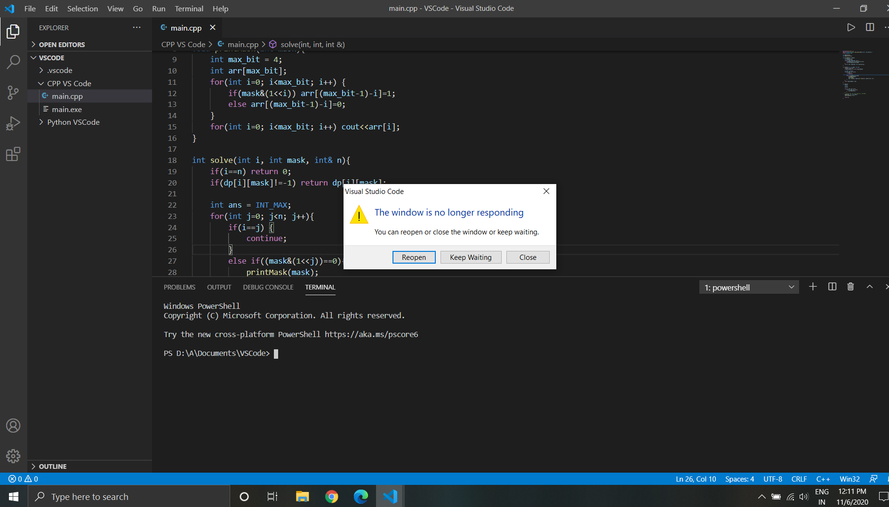Open the Terminal menu
The image size is (889, 507).
coord(189,8)
